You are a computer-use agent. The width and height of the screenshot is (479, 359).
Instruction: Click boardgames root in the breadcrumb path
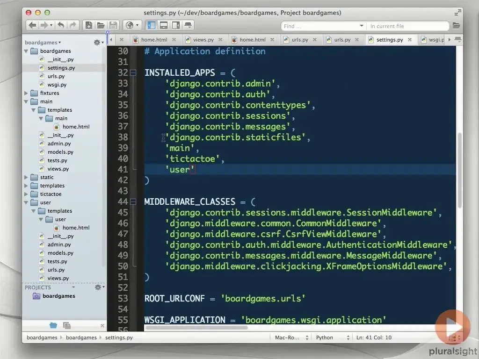[42, 337]
